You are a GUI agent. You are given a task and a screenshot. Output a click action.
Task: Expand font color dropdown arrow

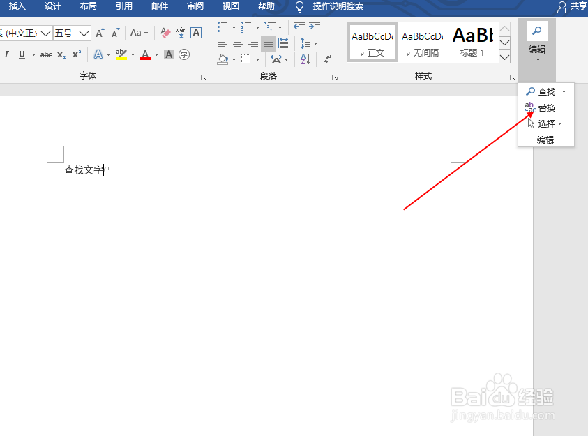pos(156,54)
